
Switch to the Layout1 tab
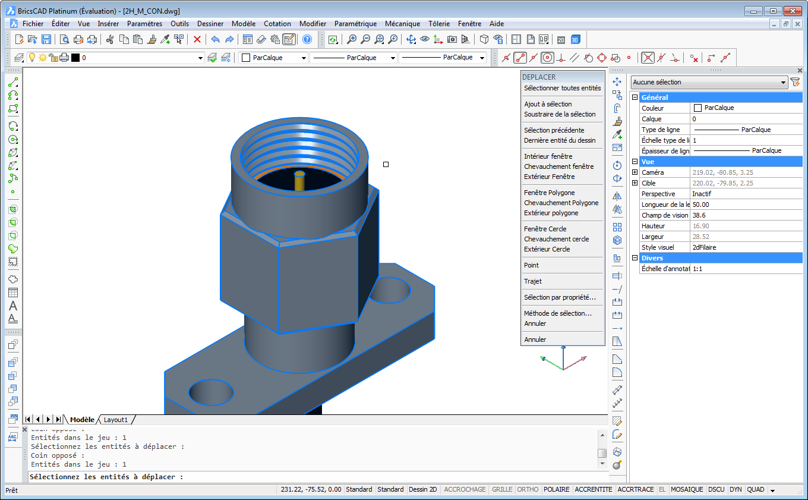click(116, 420)
